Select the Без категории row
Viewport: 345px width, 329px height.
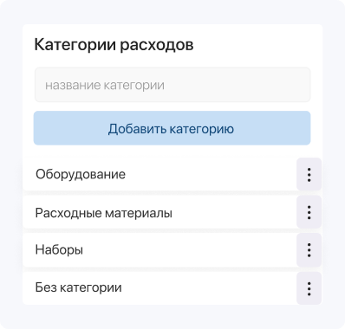pos(159,288)
